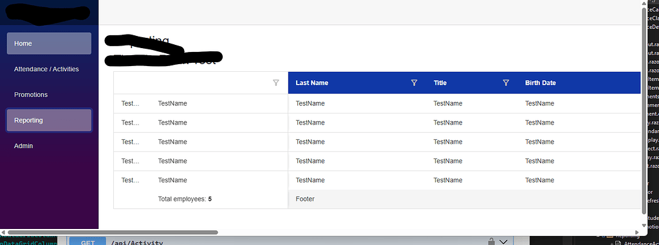
Task: Open the Last Name column filter
Action: (414, 83)
